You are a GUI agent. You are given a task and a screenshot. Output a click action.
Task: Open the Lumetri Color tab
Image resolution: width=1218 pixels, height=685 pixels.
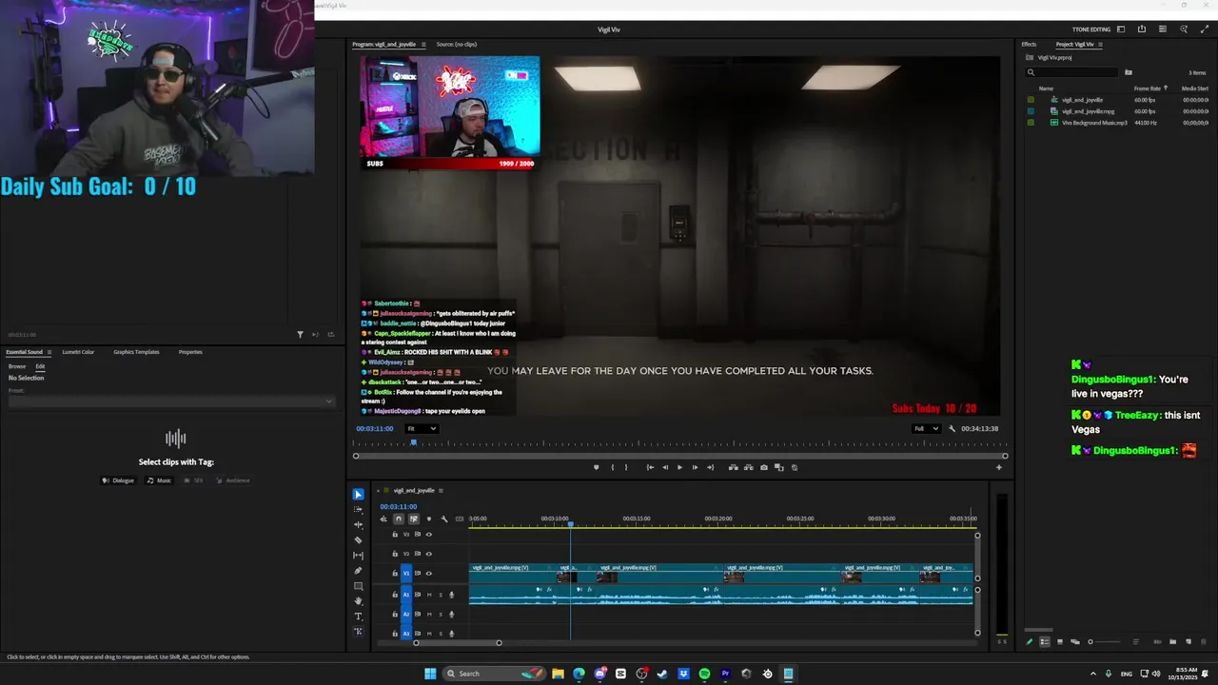pos(78,352)
